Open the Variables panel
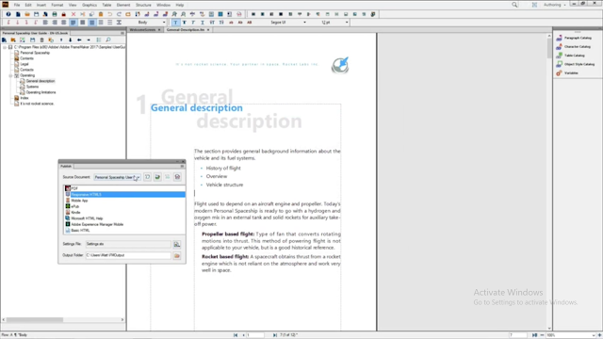This screenshot has width=603, height=339. click(x=567, y=73)
